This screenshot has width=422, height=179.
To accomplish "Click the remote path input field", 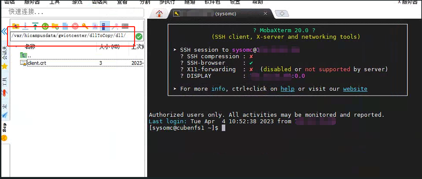I will point(72,36).
